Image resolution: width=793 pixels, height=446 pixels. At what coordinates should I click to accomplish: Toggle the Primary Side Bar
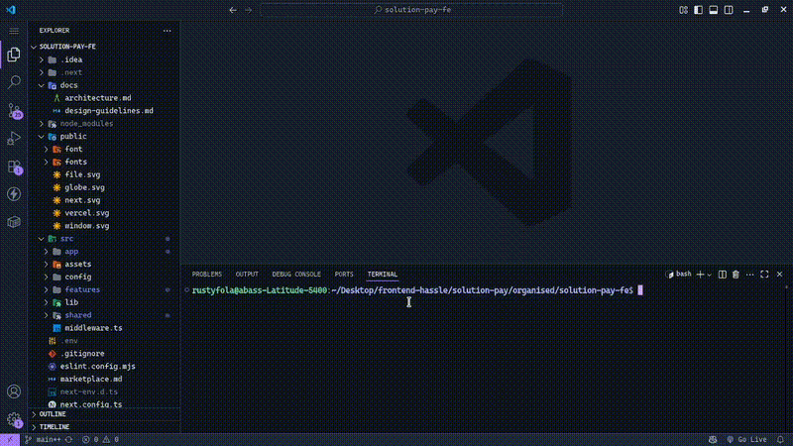click(x=698, y=10)
